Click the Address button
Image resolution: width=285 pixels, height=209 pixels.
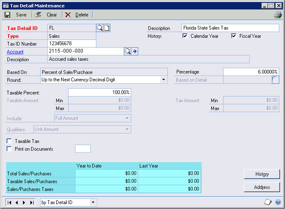(262, 187)
